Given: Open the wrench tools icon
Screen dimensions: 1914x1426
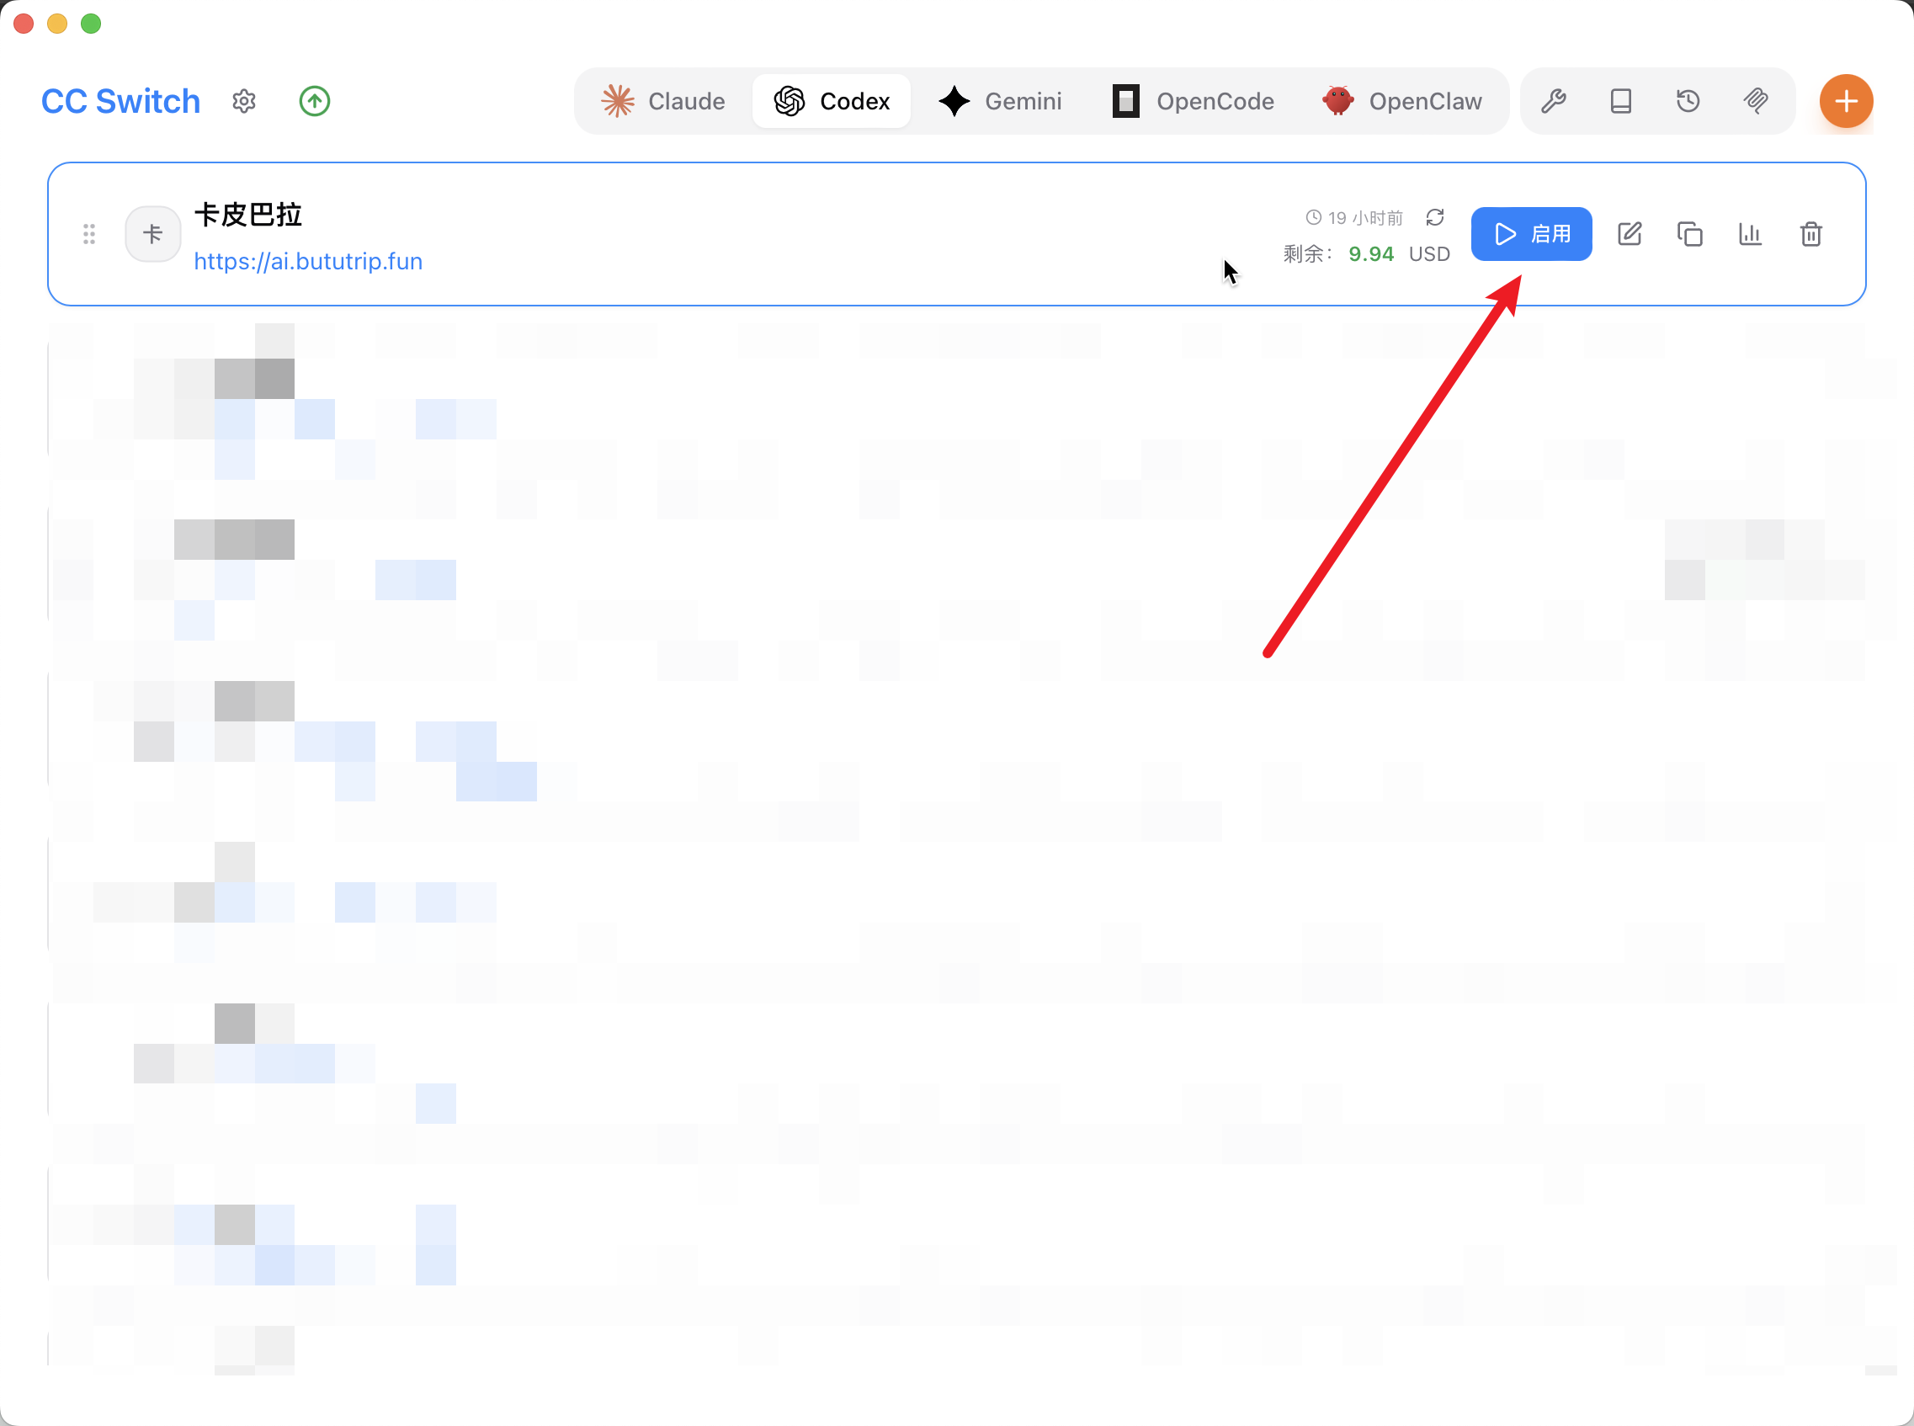Looking at the screenshot, I should pyautogui.click(x=1553, y=101).
